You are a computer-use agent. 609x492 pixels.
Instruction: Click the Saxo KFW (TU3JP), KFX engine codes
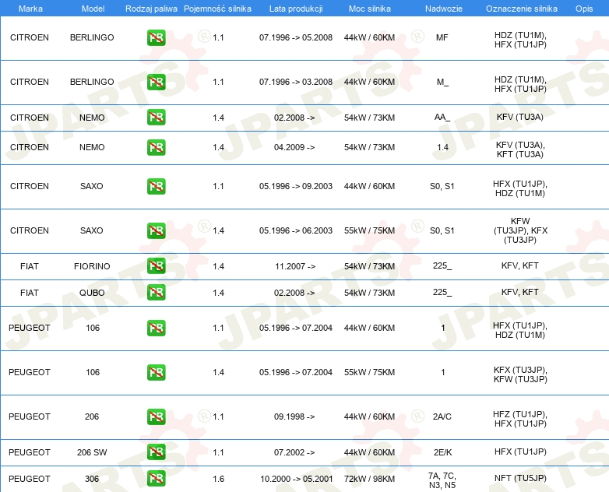tap(520, 230)
